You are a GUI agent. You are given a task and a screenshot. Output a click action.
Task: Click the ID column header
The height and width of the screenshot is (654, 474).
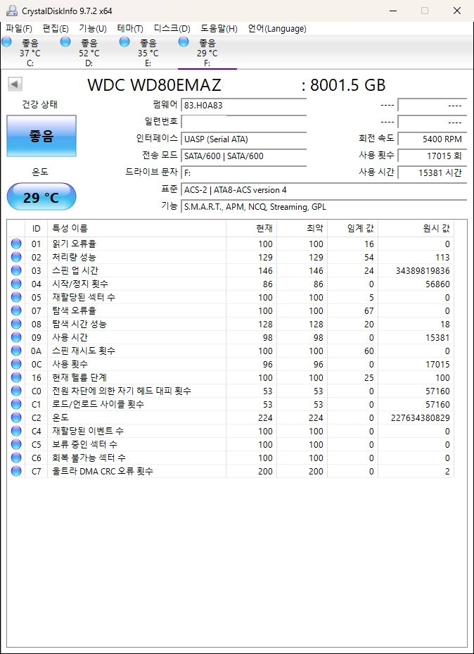click(x=37, y=229)
